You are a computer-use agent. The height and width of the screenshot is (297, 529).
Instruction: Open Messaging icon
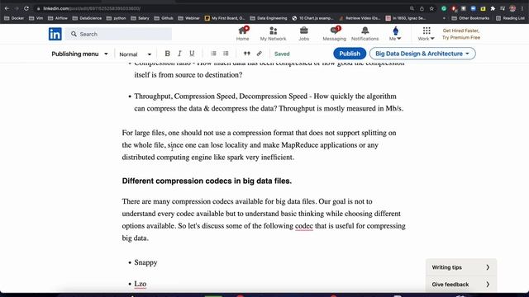pyautogui.click(x=334, y=31)
